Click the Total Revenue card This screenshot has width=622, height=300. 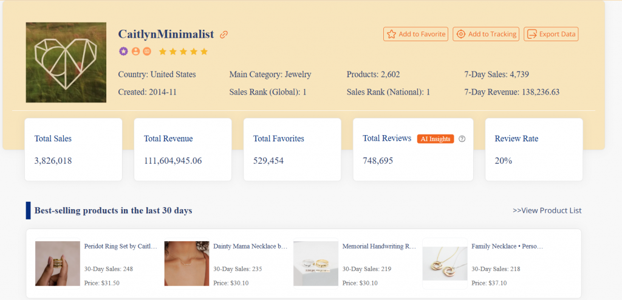click(x=183, y=150)
